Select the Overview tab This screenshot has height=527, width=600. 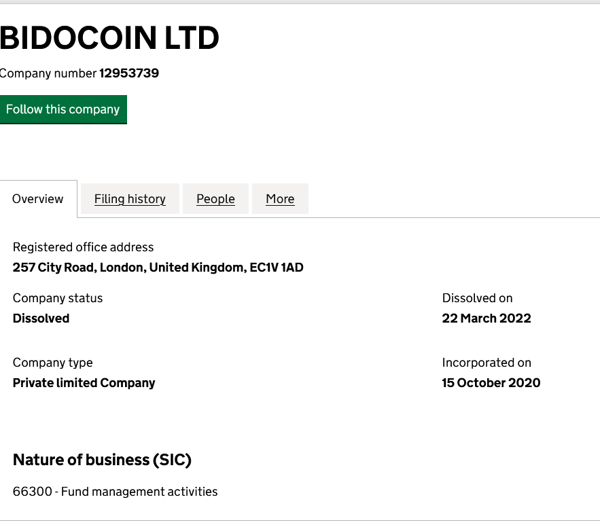coord(38,199)
